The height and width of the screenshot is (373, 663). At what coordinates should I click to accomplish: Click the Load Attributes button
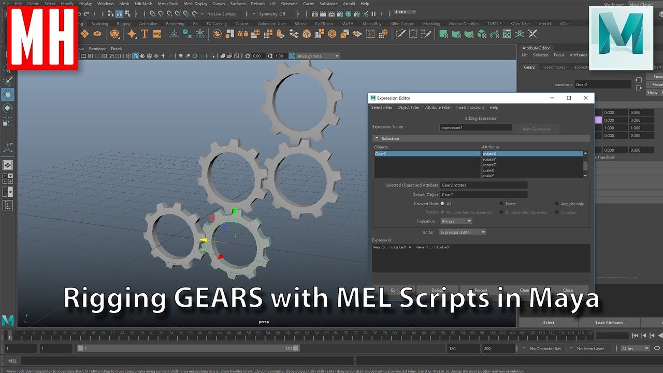(x=610, y=323)
